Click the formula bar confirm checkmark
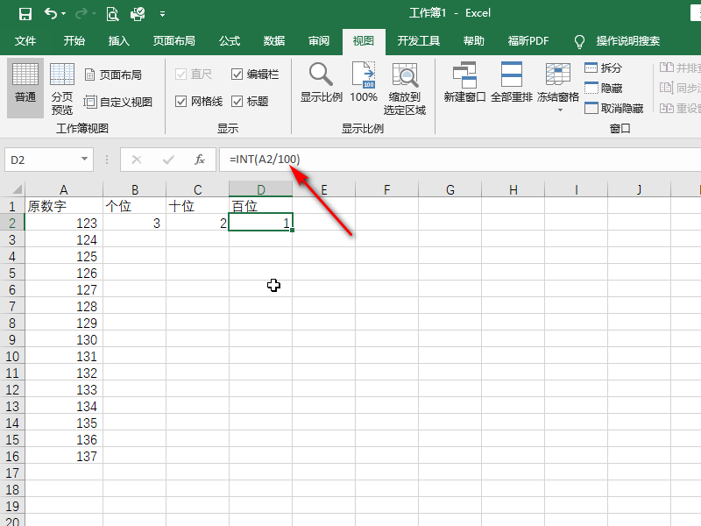 click(168, 160)
